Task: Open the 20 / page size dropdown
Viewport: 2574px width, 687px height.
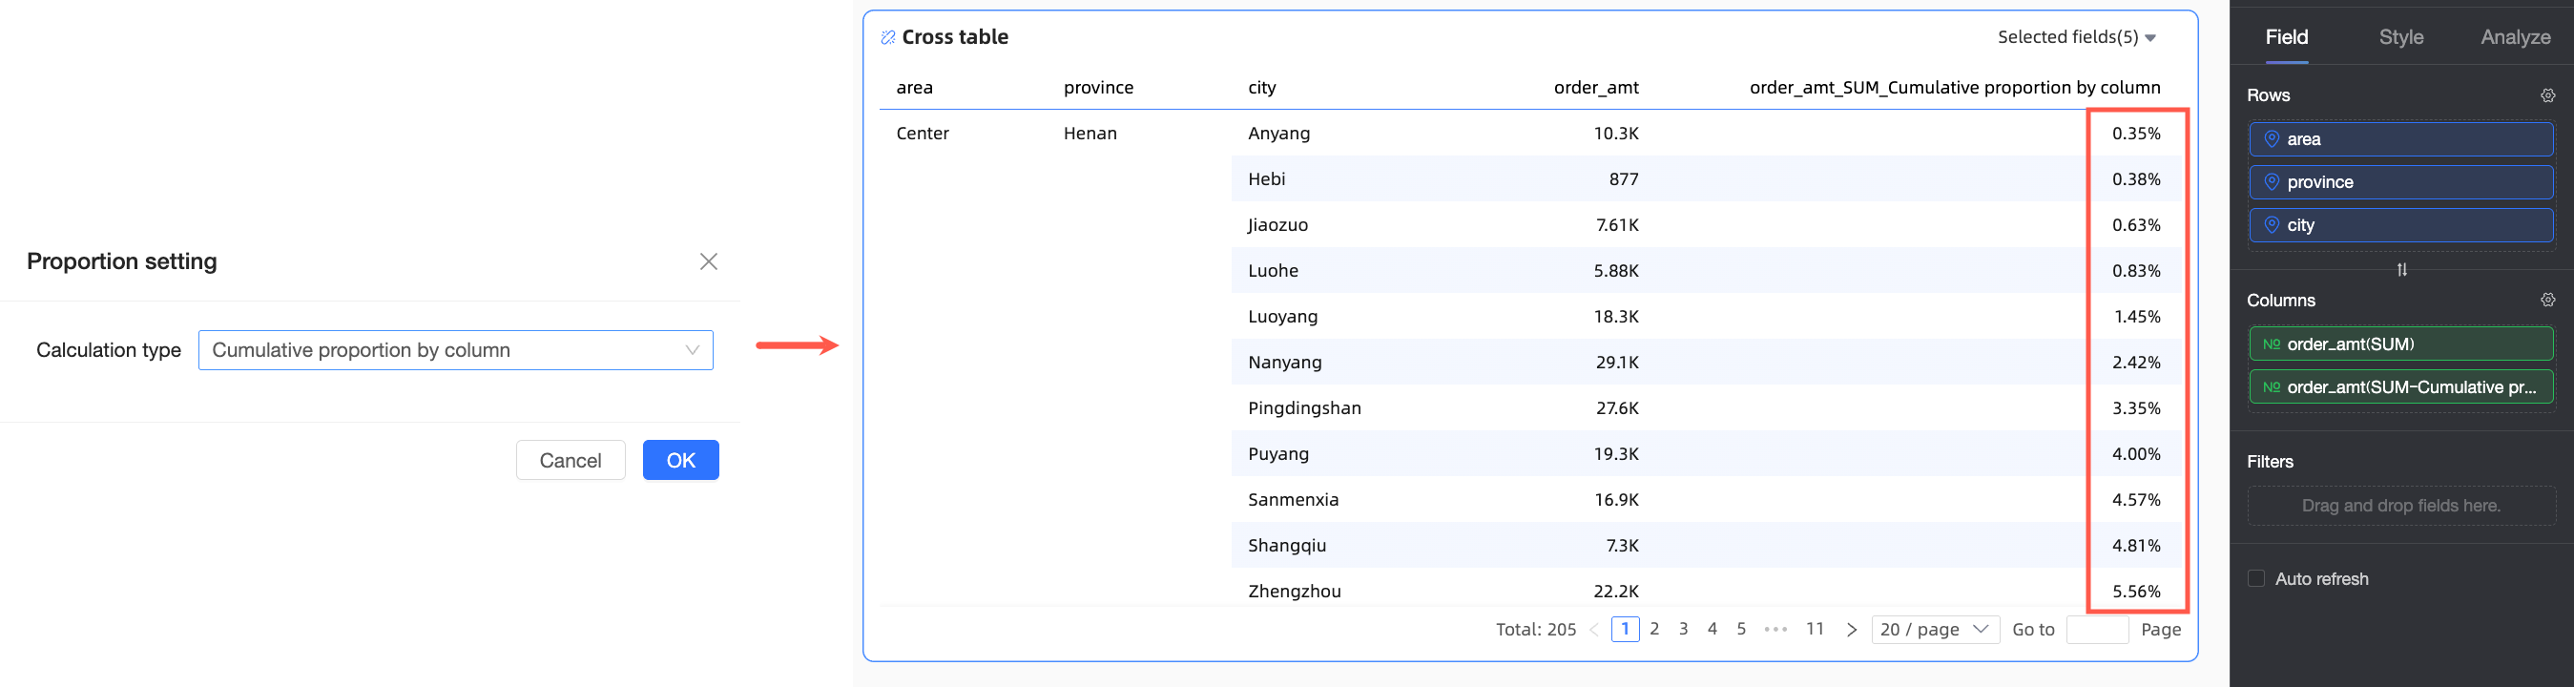Action: click(x=1934, y=630)
